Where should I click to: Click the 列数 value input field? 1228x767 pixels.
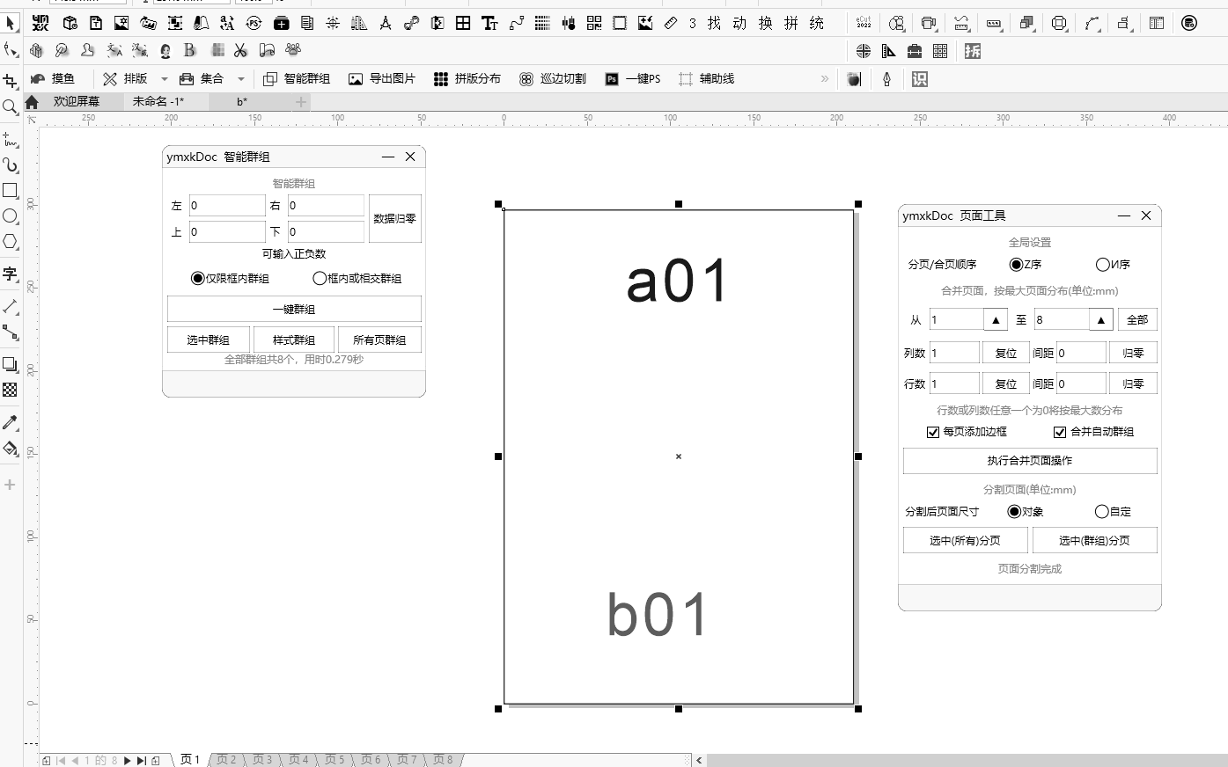(955, 352)
